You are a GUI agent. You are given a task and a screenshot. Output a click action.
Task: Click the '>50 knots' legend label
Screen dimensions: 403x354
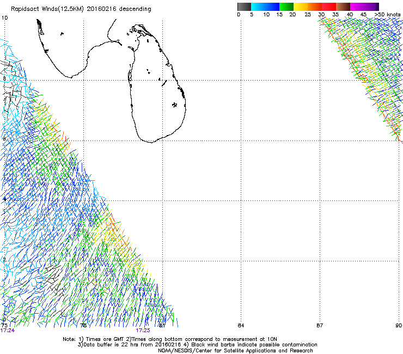[x=387, y=15]
